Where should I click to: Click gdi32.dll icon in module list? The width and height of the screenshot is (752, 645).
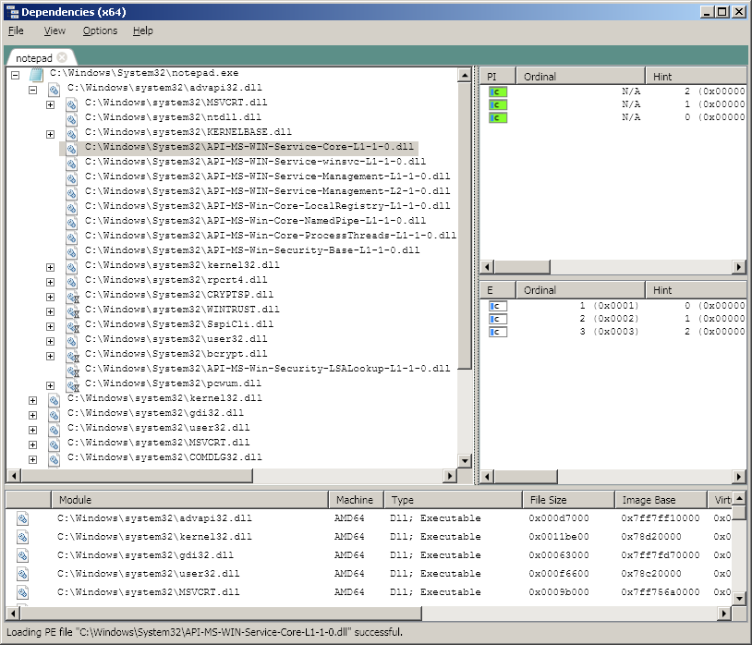pyautogui.click(x=22, y=555)
